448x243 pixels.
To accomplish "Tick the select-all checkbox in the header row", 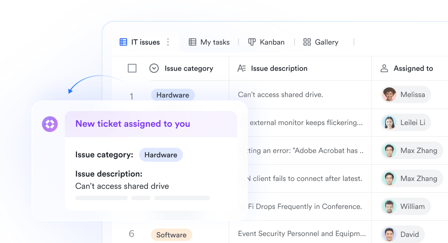I will coord(132,68).
